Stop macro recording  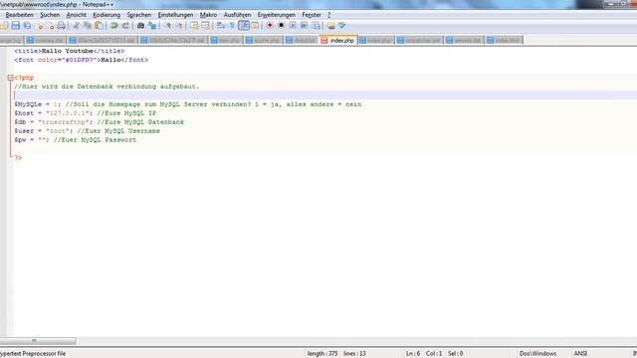click(x=281, y=26)
